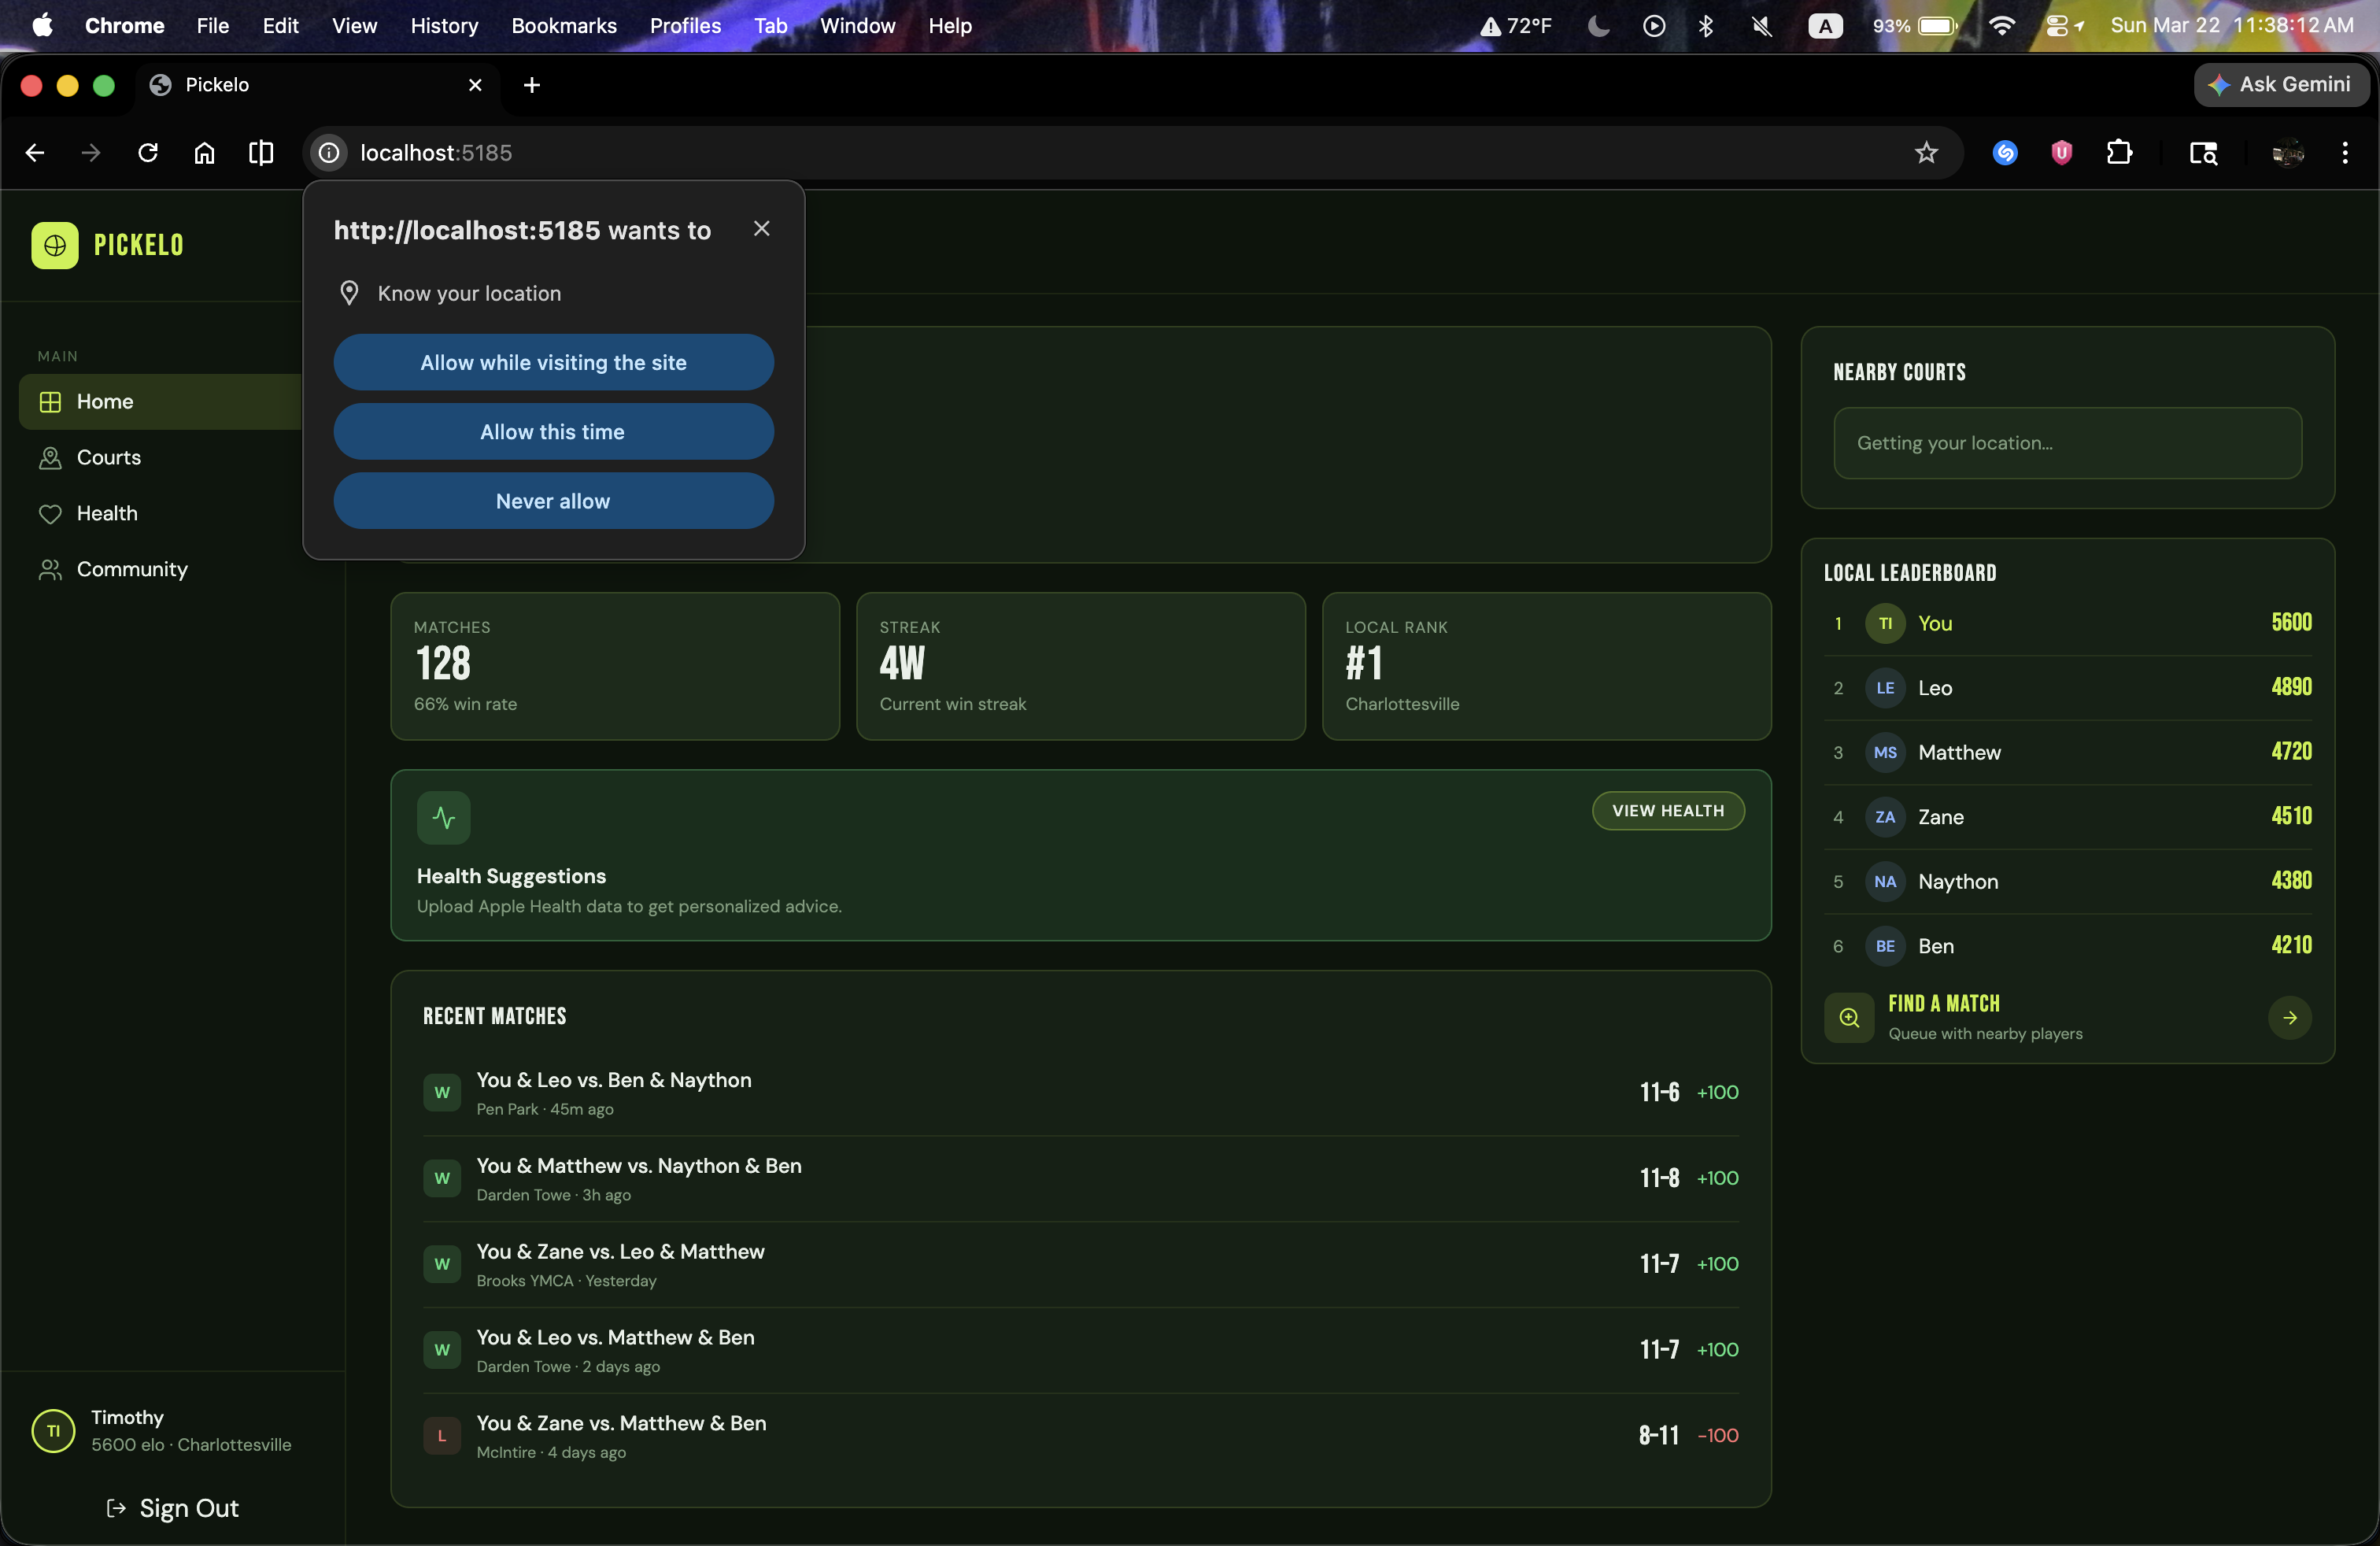Open the Chrome extensions puzzle icon
The height and width of the screenshot is (1546, 2380).
(2118, 153)
